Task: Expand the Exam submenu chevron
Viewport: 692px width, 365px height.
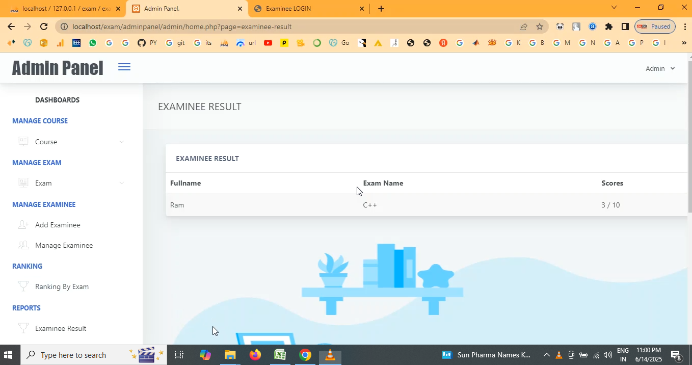Action: (121, 183)
